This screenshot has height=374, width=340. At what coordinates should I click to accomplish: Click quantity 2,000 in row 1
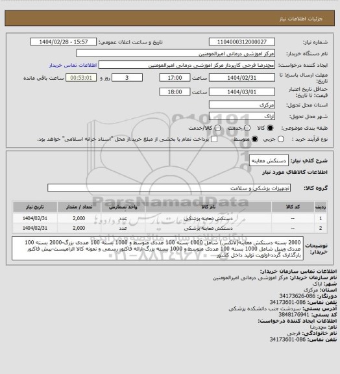79,218
